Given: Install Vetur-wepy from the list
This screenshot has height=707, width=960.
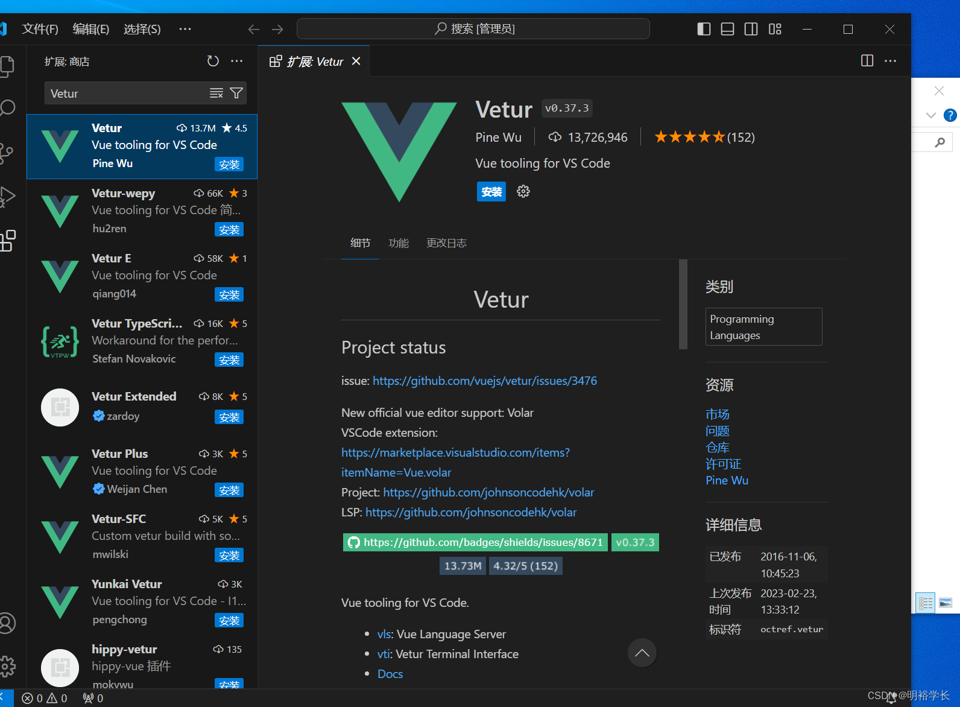Looking at the screenshot, I should pos(229,230).
